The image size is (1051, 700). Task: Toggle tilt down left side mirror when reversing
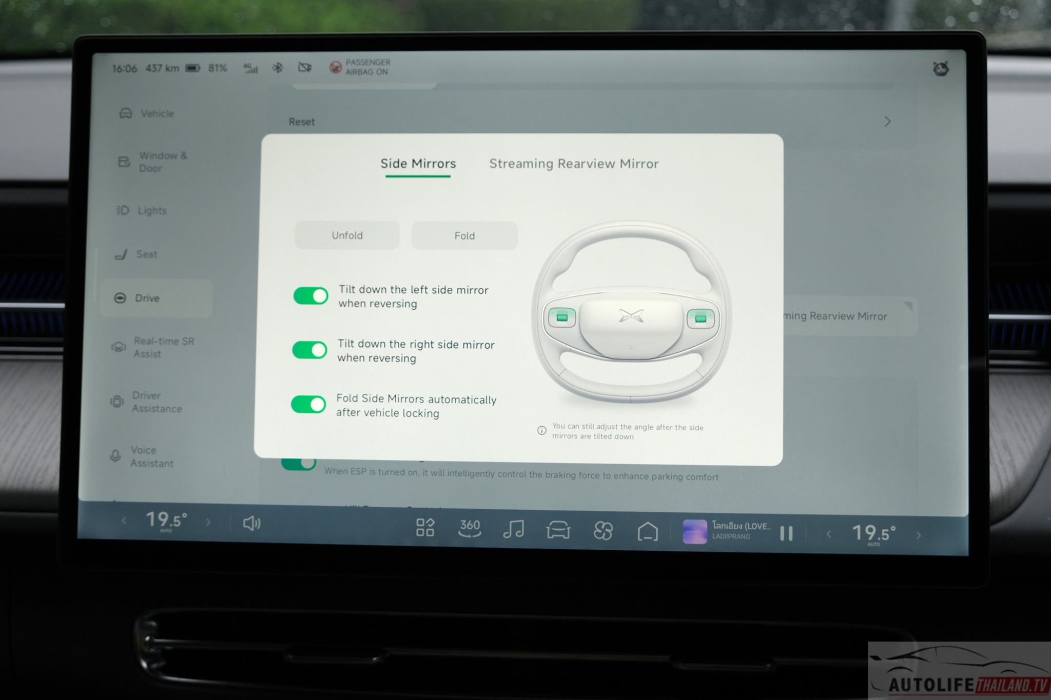tap(310, 296)
